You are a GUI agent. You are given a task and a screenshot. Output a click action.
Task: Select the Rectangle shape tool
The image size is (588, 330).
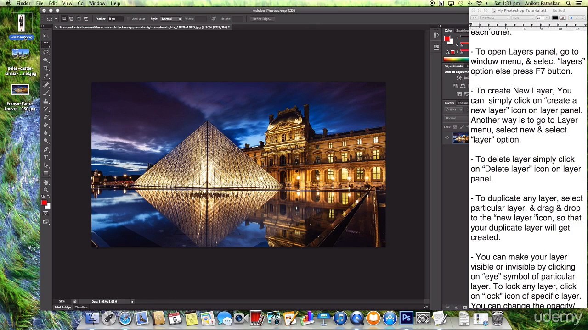pyautogui.click(x=46, y=174)
